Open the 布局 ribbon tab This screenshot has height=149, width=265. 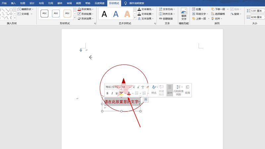41,3
